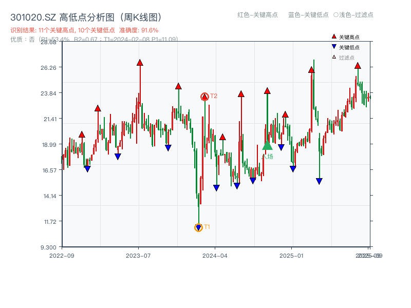Click the T2 circled high-point marker
411x308 pixels.
tap(203, 96)
